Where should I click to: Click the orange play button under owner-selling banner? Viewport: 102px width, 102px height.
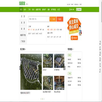coord(74,38)
